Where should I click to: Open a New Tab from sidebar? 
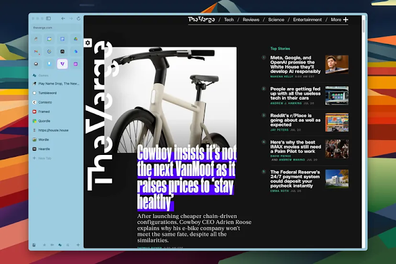(x=56, y=159)
